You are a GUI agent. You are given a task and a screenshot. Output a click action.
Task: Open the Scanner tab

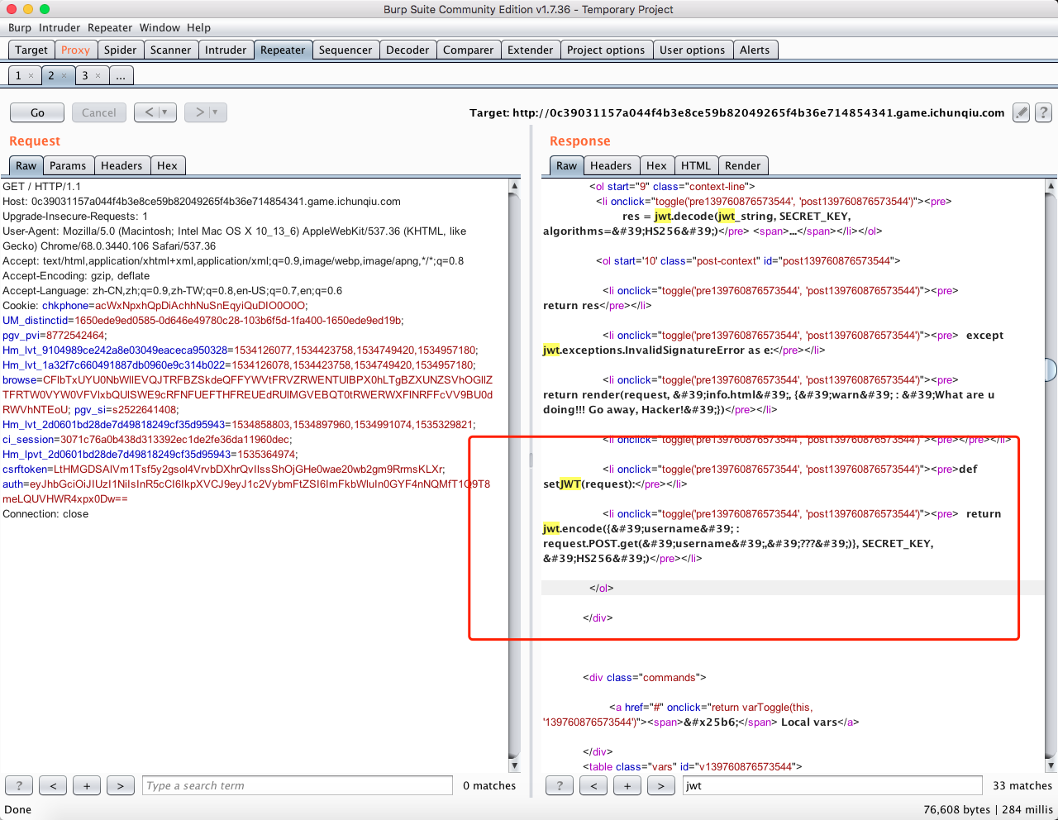pos(170,50)
